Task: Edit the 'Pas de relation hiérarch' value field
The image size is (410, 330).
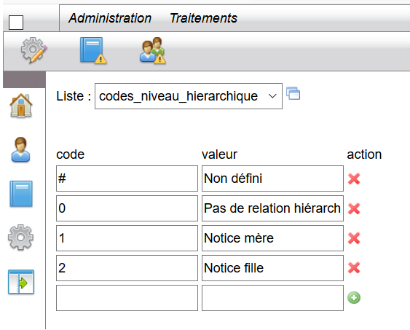Action: [x=272, y=208]
